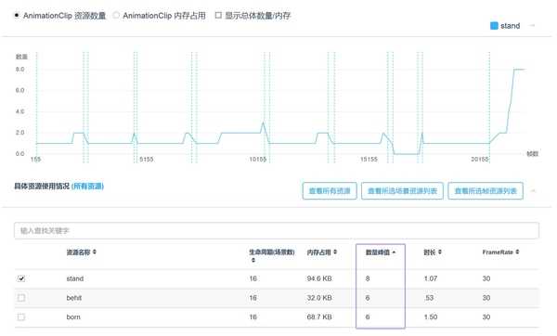This screenshot has height=336, width=557.
Task: Uncheck the stand row checkbox
Action: point(21,278)
